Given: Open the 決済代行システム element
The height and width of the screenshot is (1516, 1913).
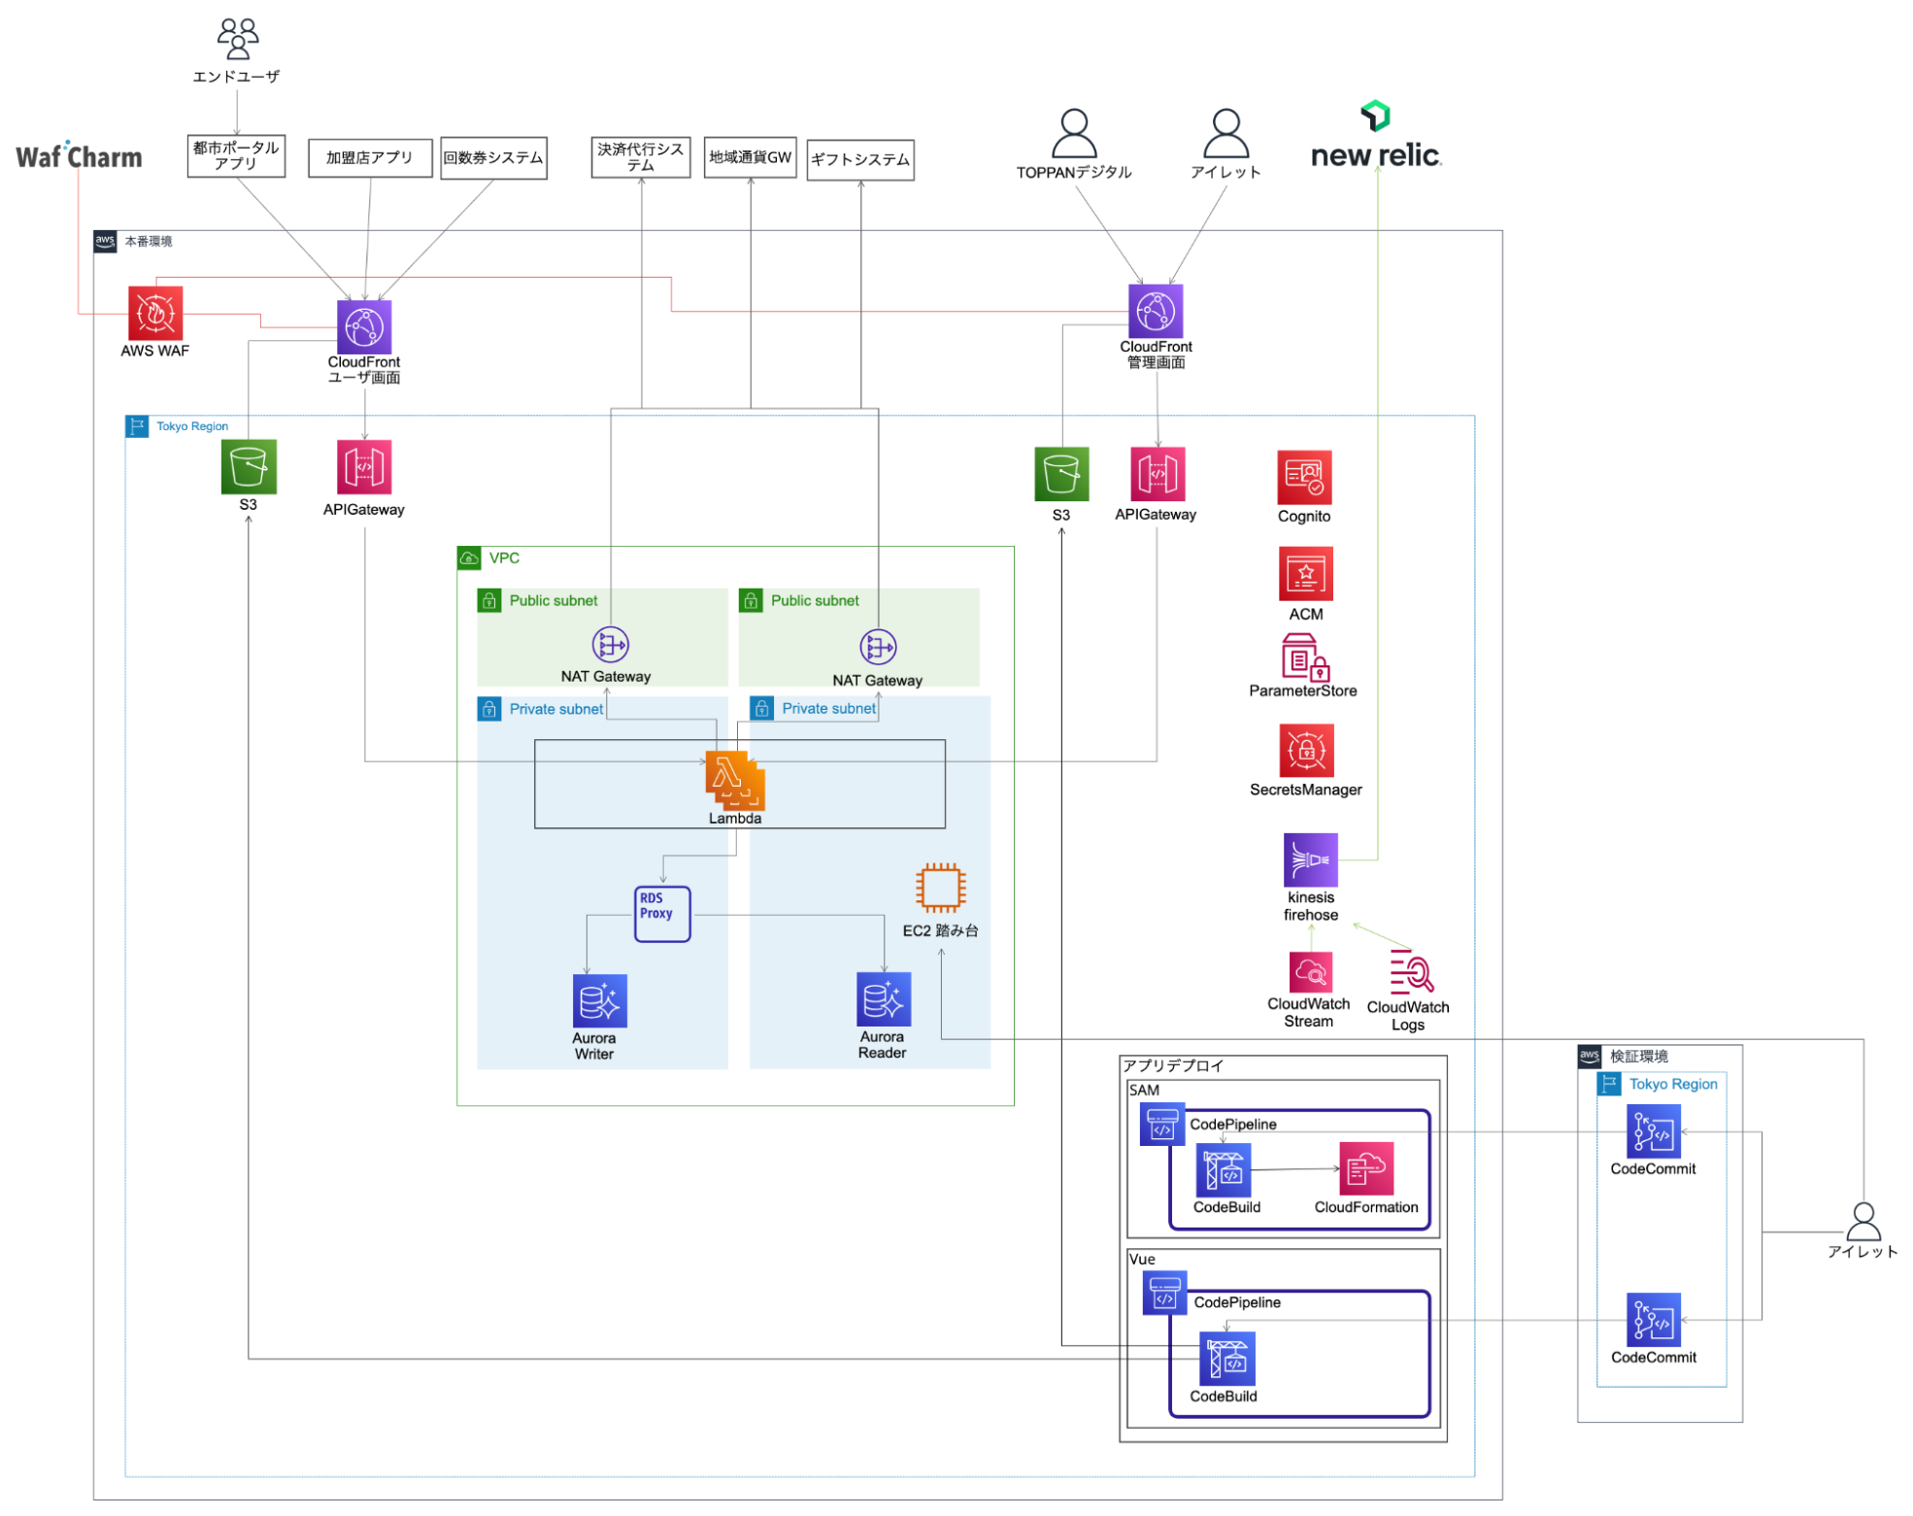Looking at the screenshot, I should tap(640, 156).
